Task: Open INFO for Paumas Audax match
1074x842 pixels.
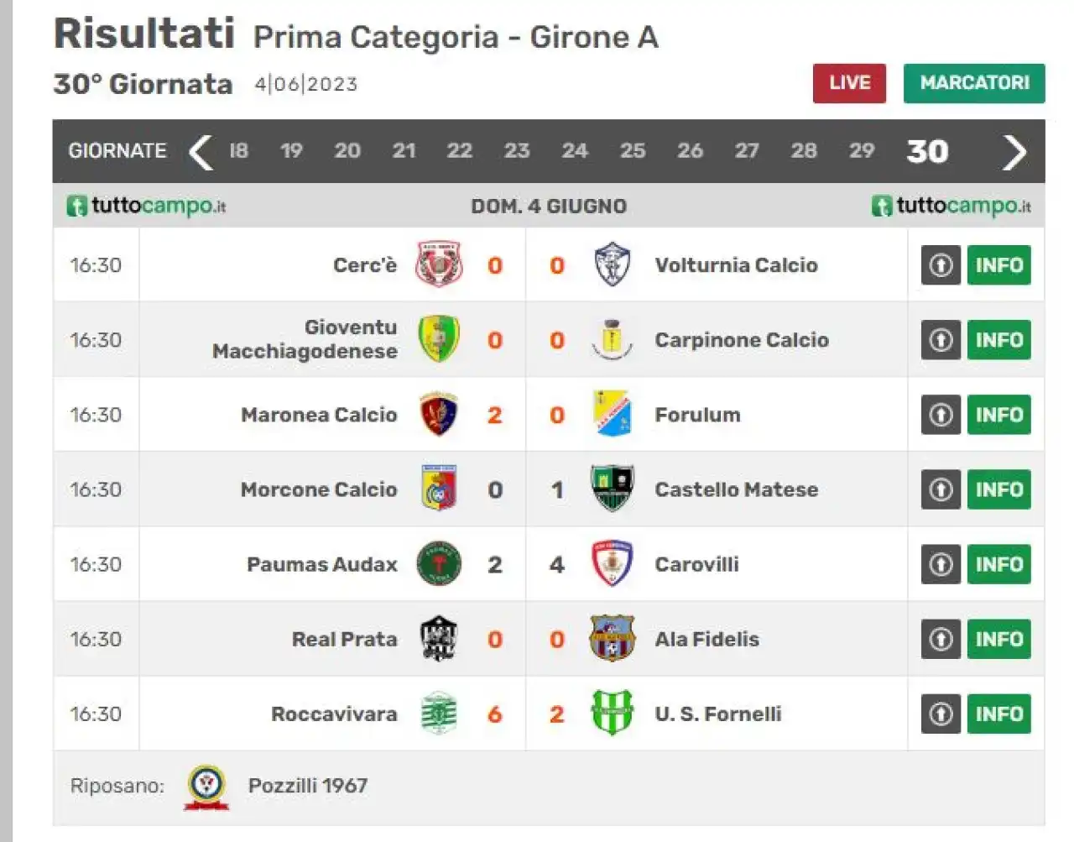Action: 998,564
